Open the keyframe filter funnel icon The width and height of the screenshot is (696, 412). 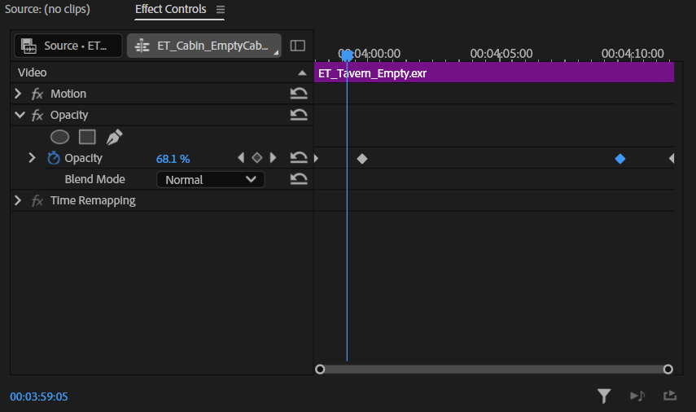(603, 396)
